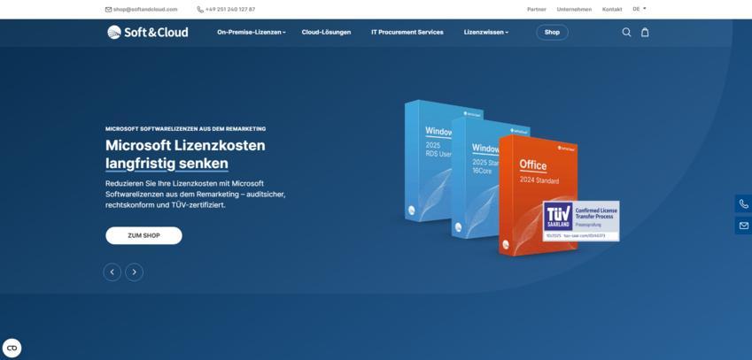
Task: Click the mail side widget icon
Action: coord(743,226)
